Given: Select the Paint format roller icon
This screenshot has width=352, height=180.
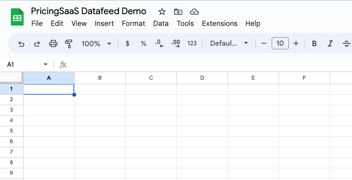Looking at the screenshot, I should [69, 43].
